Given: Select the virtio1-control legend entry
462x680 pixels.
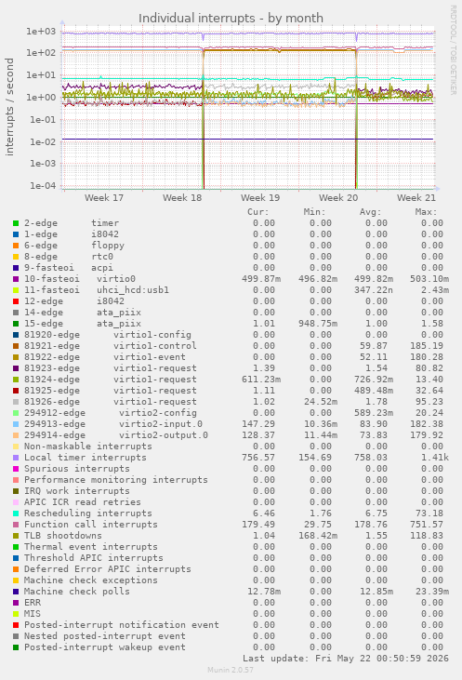Looking at the screenshot, I should (x=111, y=346).
